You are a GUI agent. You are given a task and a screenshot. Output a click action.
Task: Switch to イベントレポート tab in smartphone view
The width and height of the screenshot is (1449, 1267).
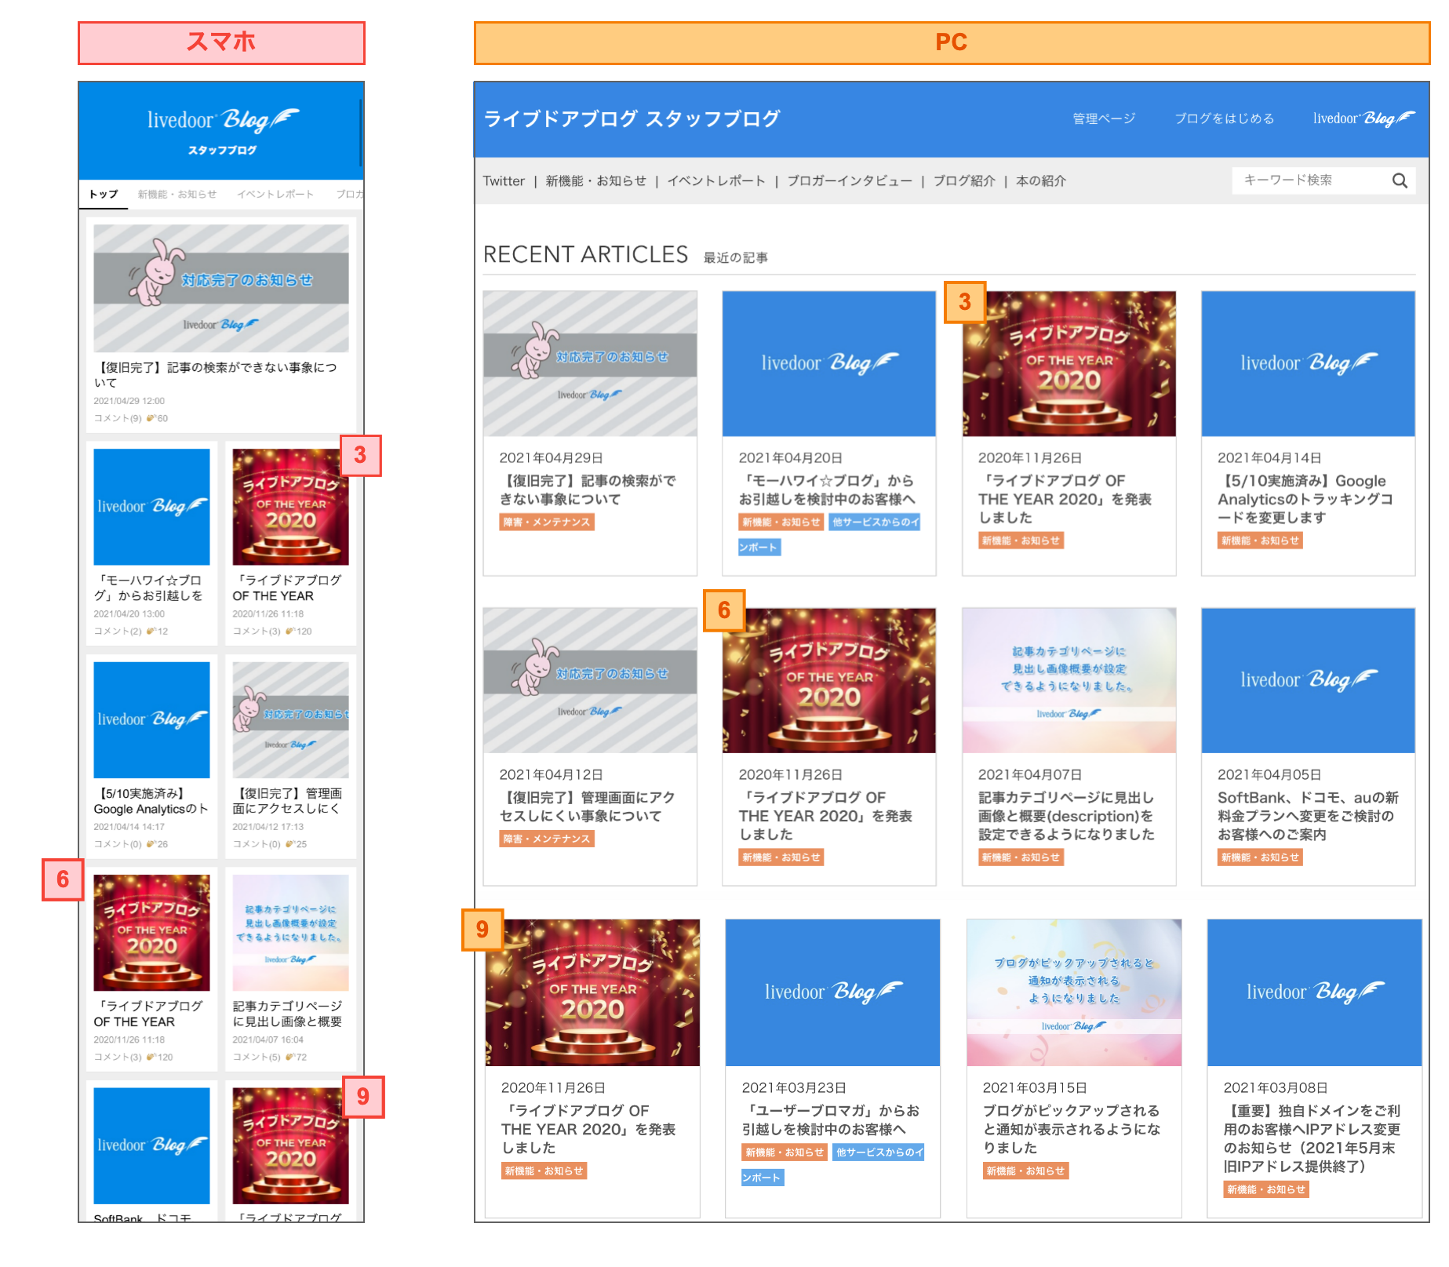[x=275, y=194]
